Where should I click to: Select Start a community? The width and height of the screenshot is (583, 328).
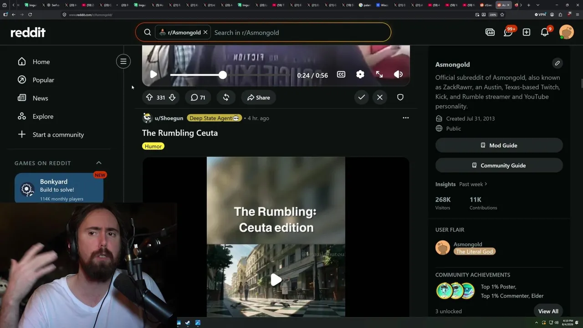pos(58,135)
